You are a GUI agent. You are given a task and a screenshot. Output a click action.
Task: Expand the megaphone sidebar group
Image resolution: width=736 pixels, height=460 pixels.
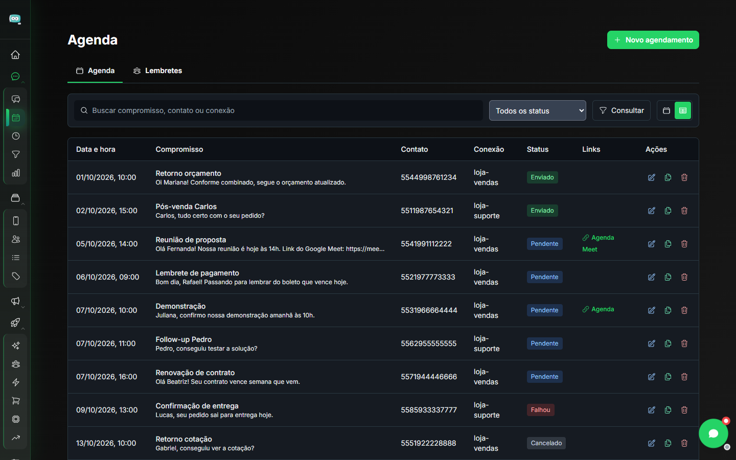(23, 307)
